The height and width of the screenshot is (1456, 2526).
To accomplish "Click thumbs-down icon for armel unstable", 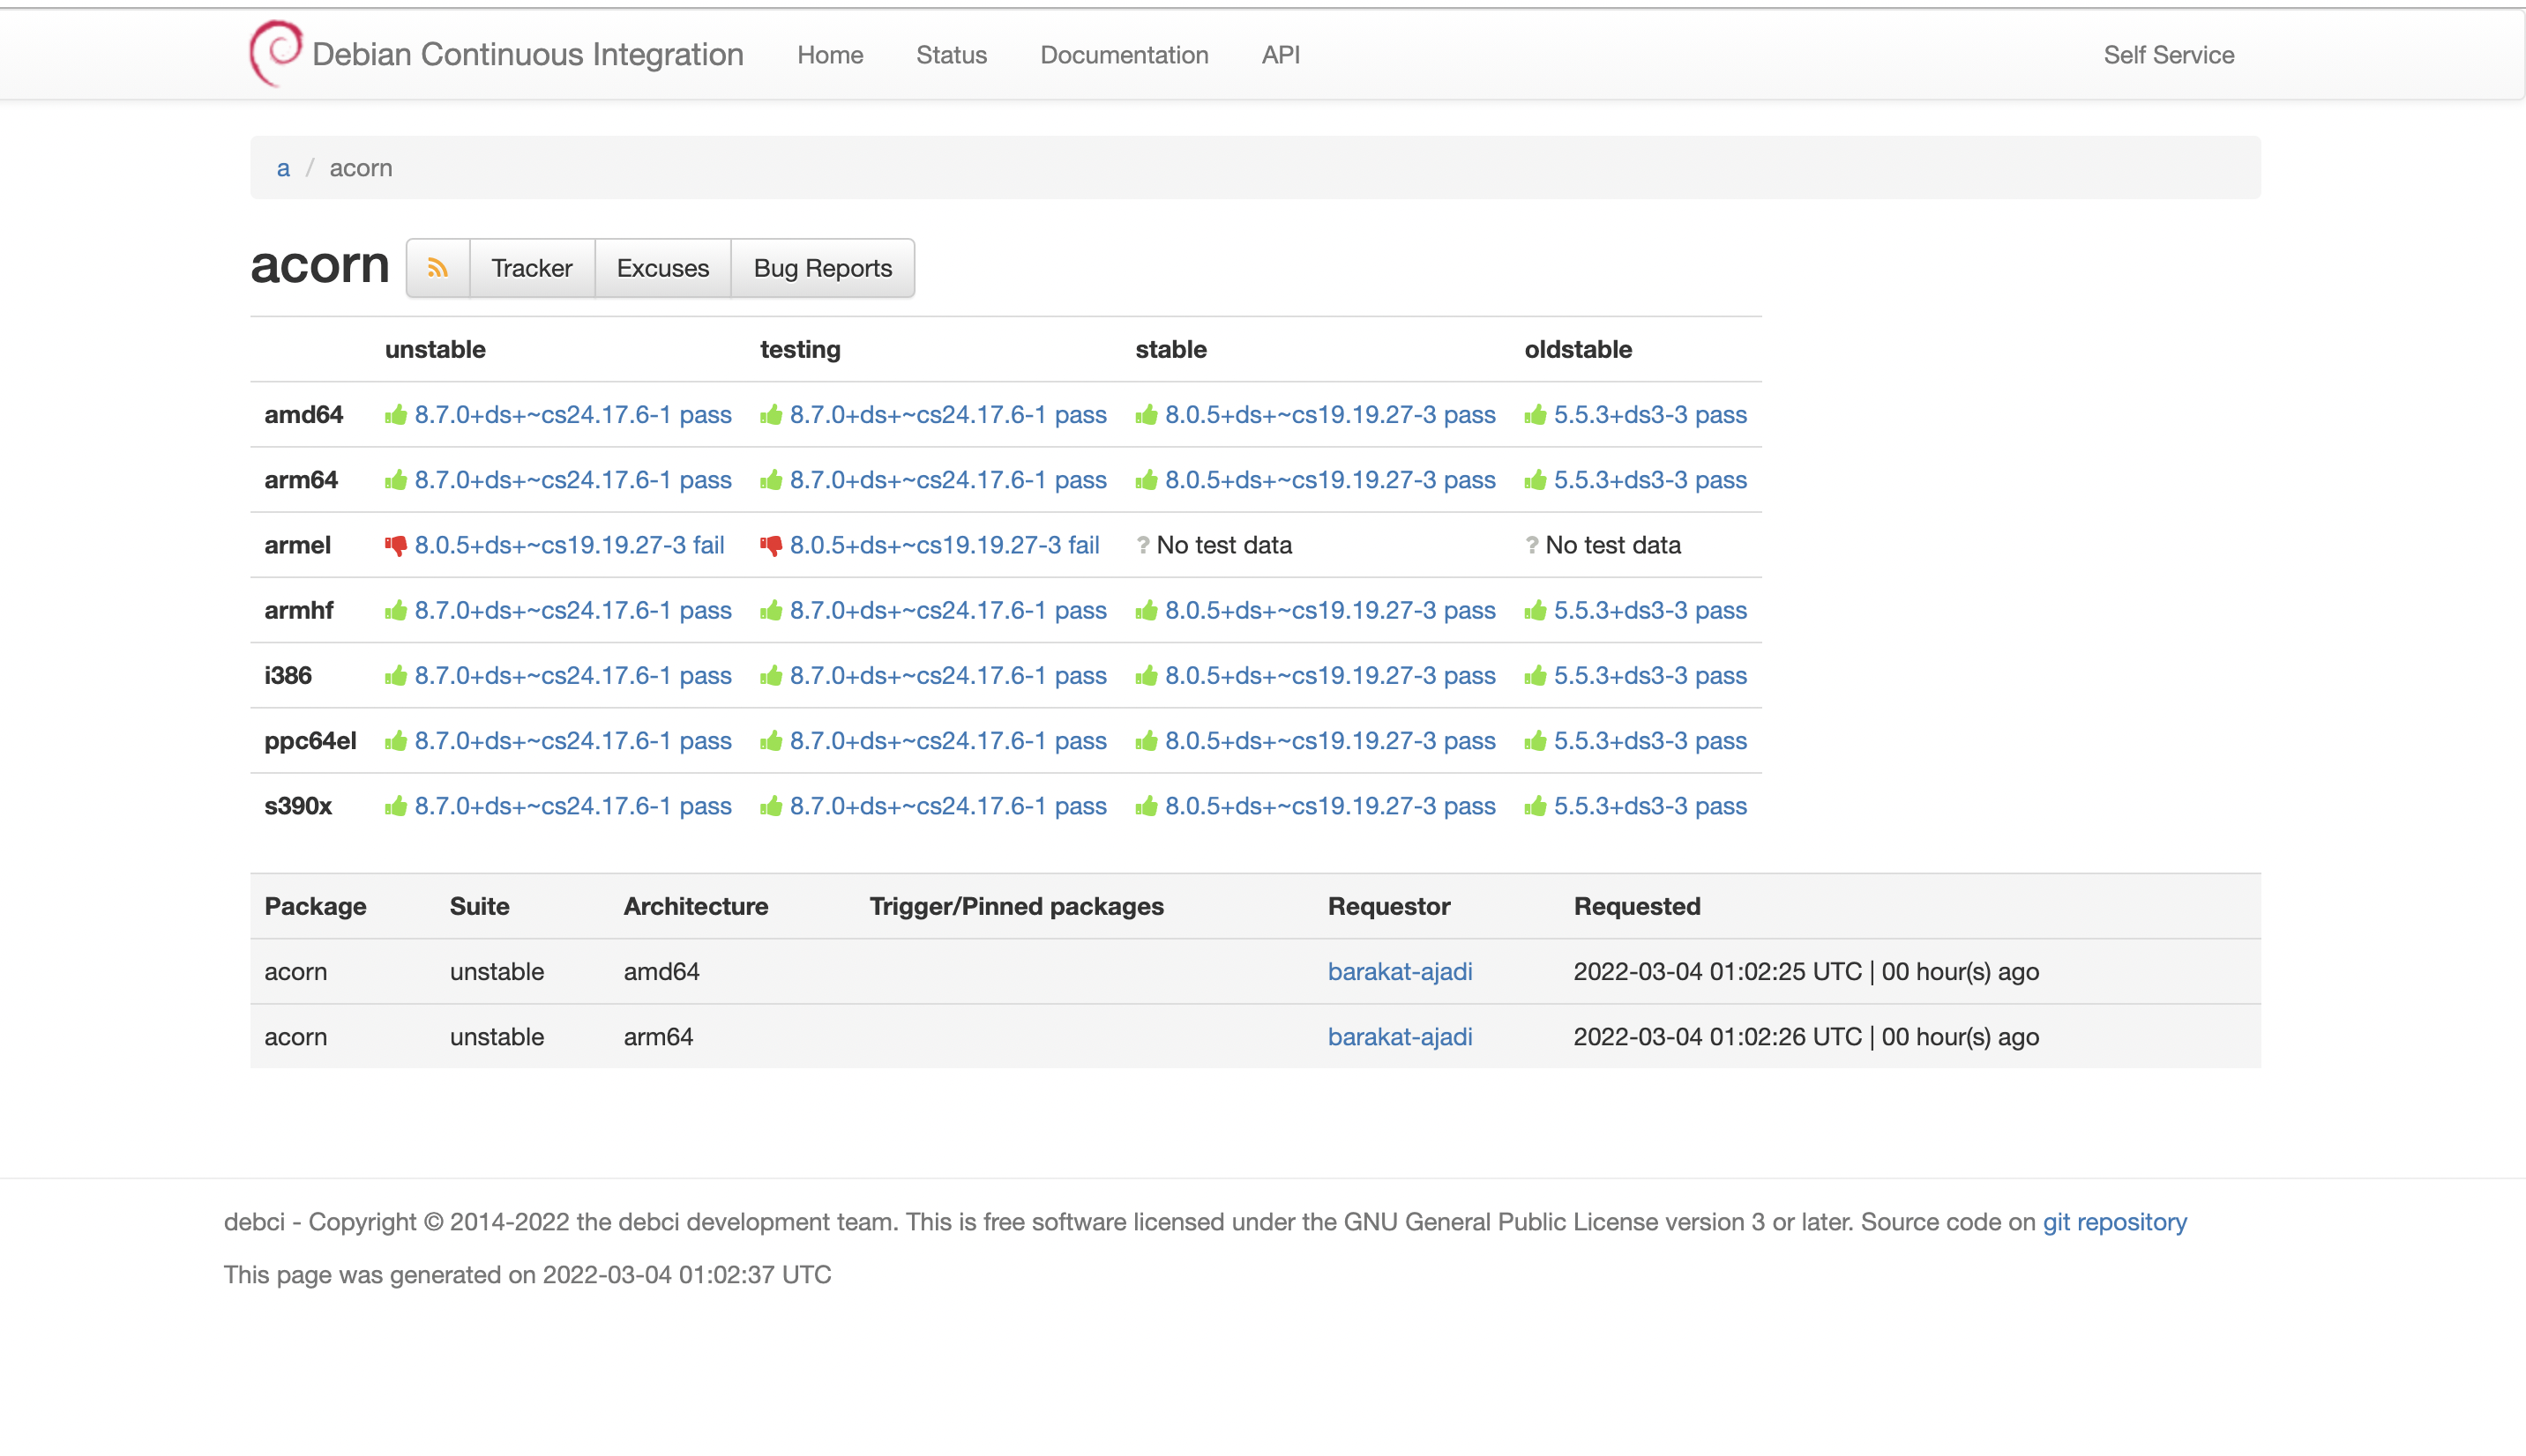I will 396,546.
